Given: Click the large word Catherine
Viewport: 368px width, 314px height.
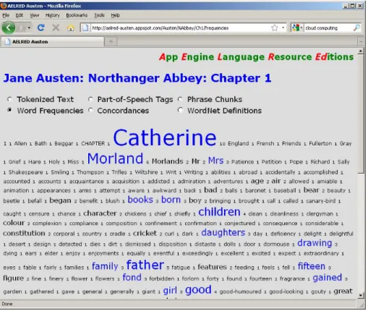Looking at the screenshot, I should coord(165,137).
